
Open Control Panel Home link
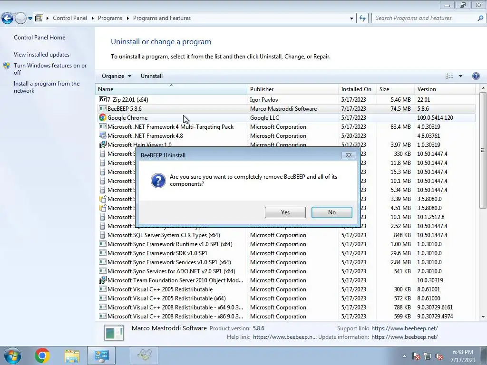click(39, 37)
